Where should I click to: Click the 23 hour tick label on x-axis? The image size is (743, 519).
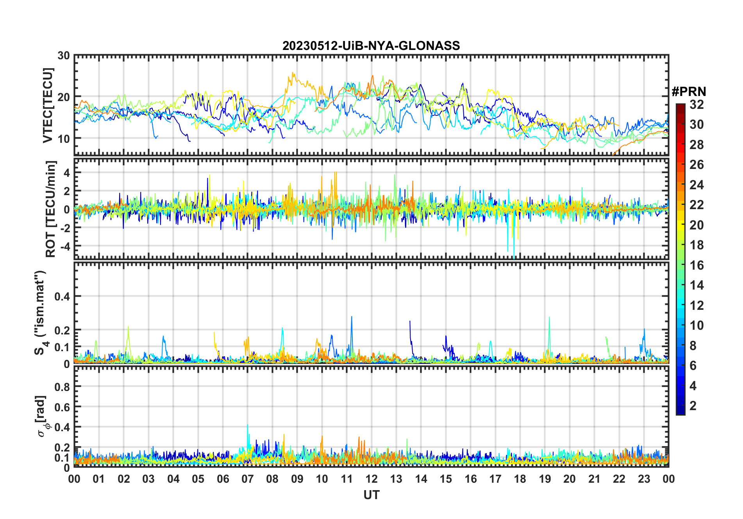pos(644,479)
